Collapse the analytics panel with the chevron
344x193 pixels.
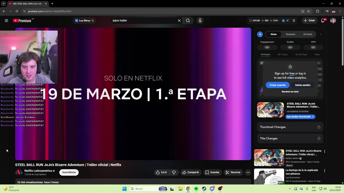click(321, 34)
